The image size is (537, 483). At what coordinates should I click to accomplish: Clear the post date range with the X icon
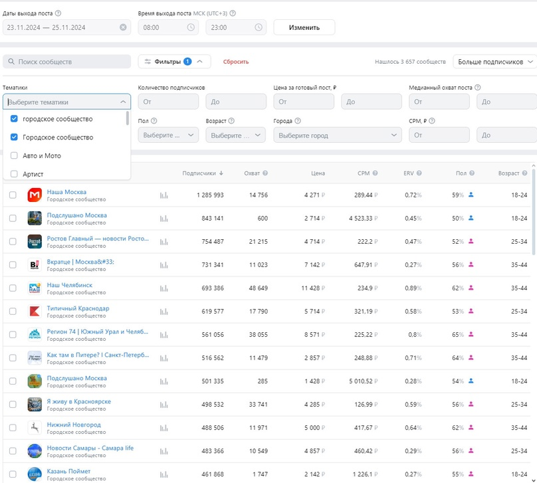[123, 27]
